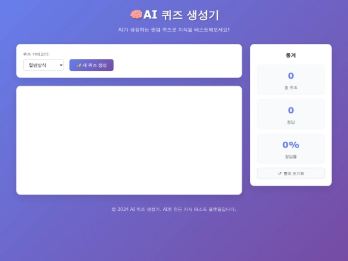Click inside the empty quiz content panel
The width and height of the screenshot is (348, 261).
coord(129,140)
